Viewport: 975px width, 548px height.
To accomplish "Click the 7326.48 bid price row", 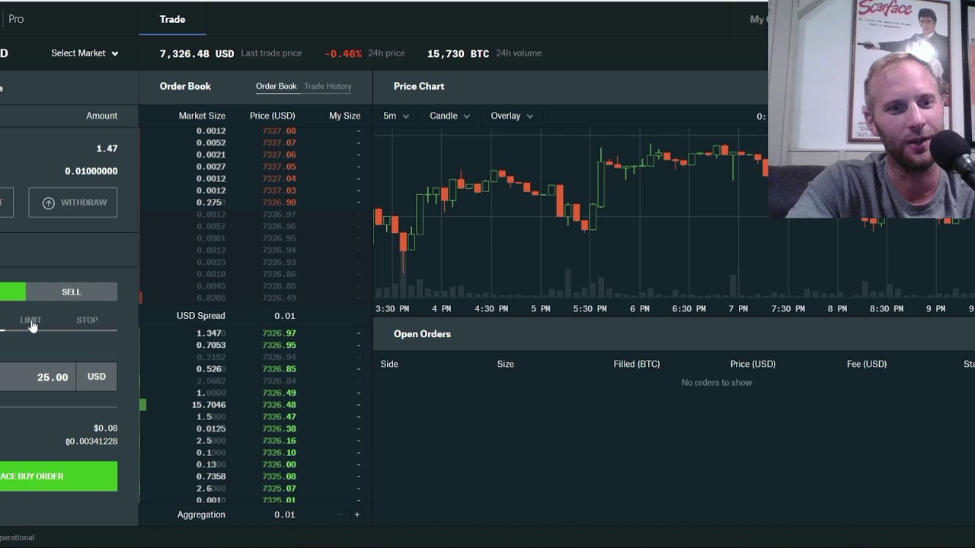I will (x=256, y=405).
